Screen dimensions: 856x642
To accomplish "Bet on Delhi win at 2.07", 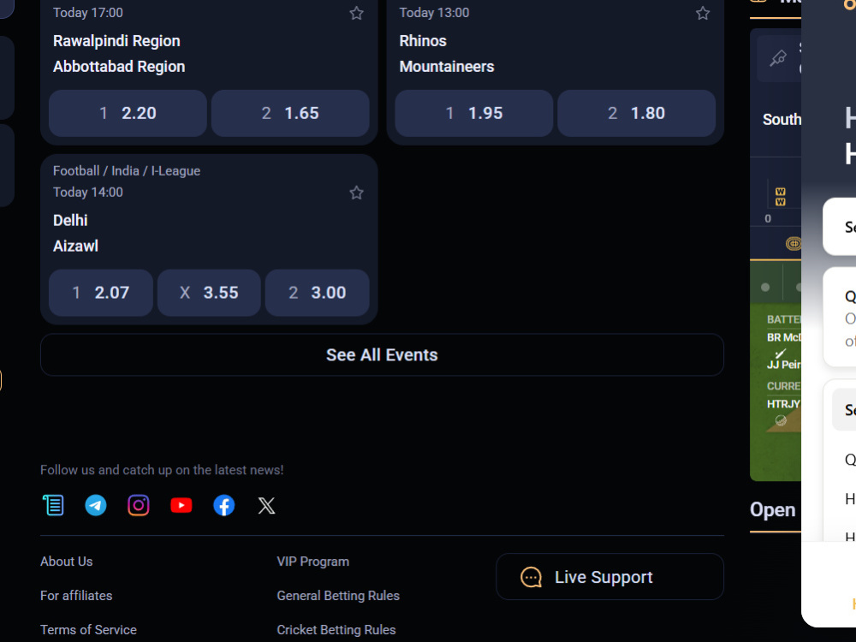I will (x=101, y=293).
